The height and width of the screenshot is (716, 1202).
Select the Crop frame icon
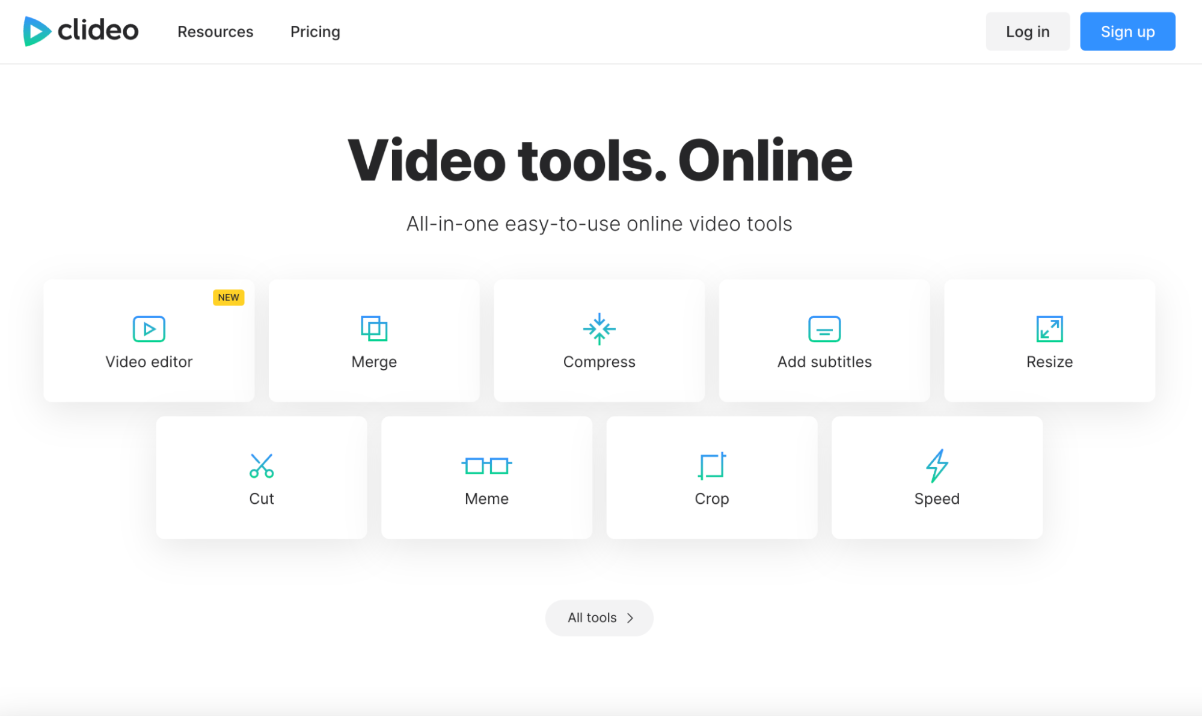[712, 465]
